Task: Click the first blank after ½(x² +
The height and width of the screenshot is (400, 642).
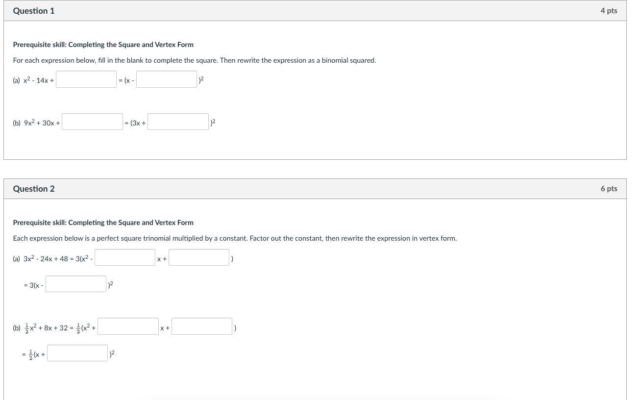Action: 128,327
